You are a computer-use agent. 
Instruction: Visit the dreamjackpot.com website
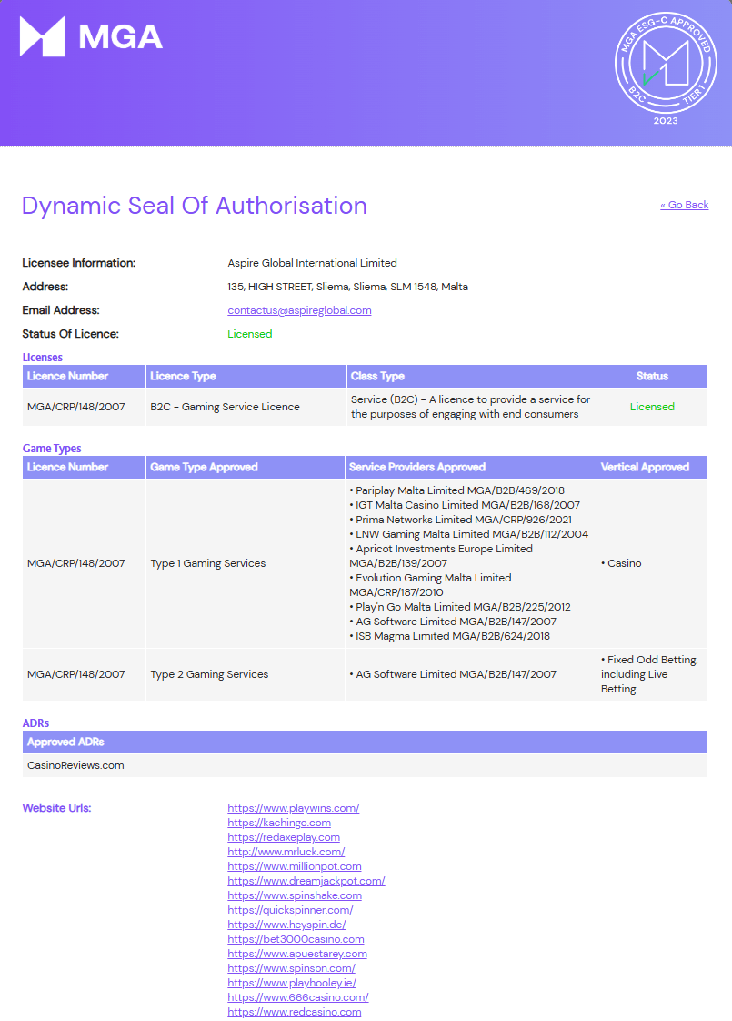pyautogui.click(x=306, y=880)
